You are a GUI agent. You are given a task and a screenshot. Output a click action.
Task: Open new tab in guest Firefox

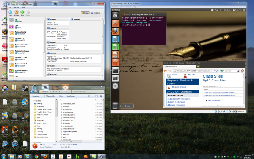198,67
